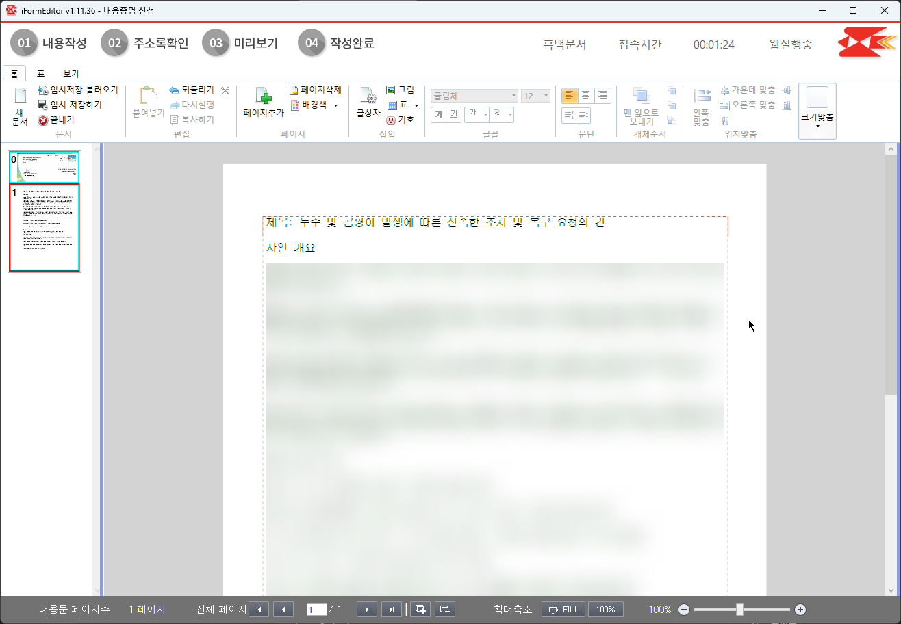Screen dimensions: 901x624
Task: Click the current page number field
Action: [317, 610]
